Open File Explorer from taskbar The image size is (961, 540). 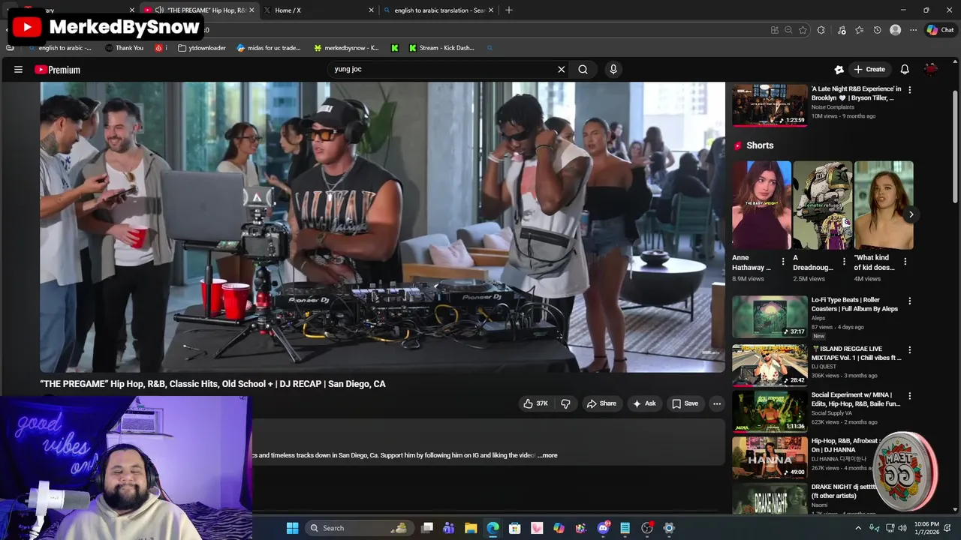click(x=471, y=528)
